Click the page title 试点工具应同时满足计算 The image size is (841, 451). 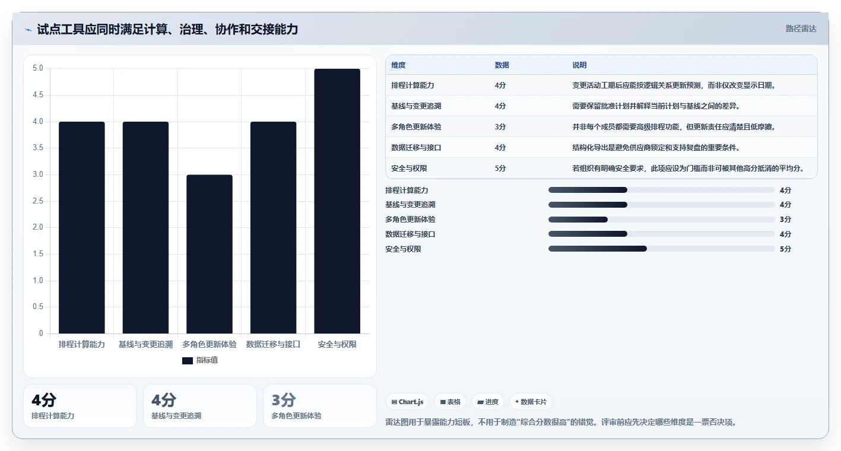point(167,29)
